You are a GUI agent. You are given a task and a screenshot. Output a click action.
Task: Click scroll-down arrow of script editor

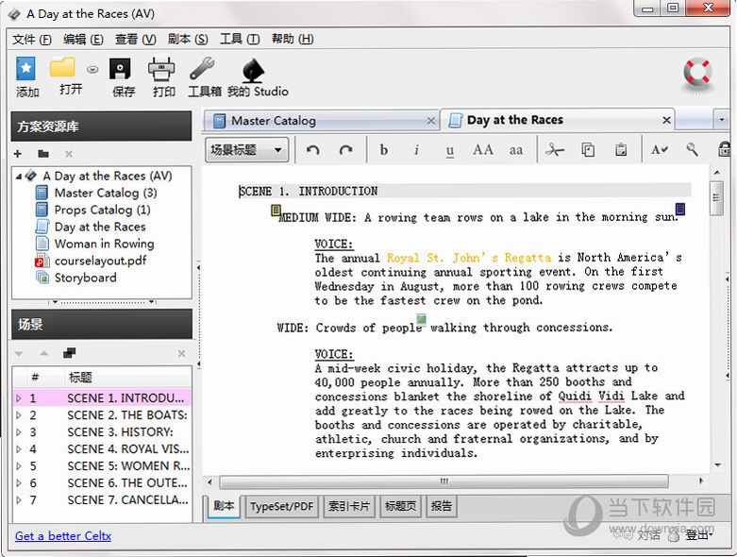tap(717, 465)
